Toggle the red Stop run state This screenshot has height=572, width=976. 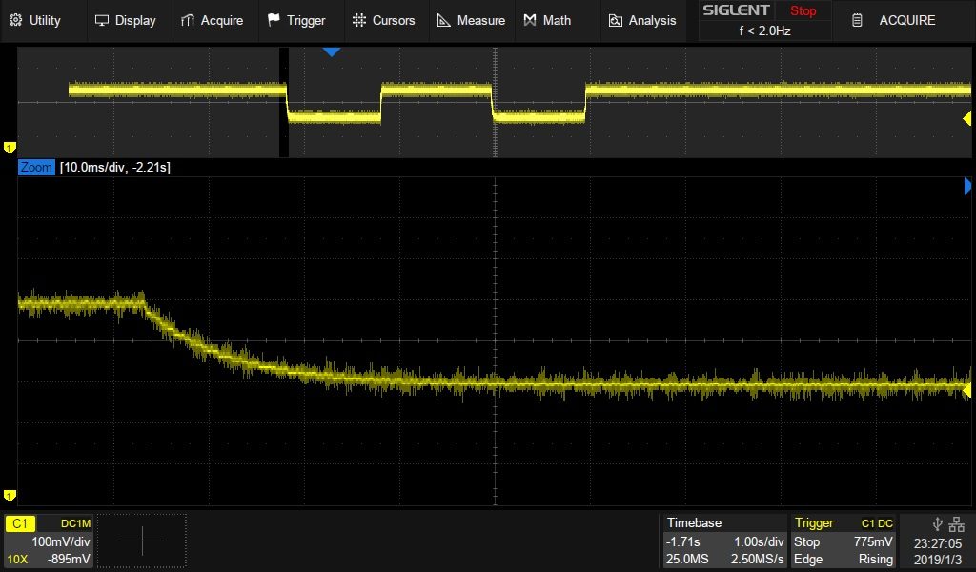coord(803,11)
